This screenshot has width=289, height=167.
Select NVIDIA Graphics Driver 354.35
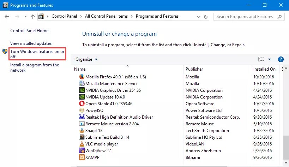click(113, 90)
